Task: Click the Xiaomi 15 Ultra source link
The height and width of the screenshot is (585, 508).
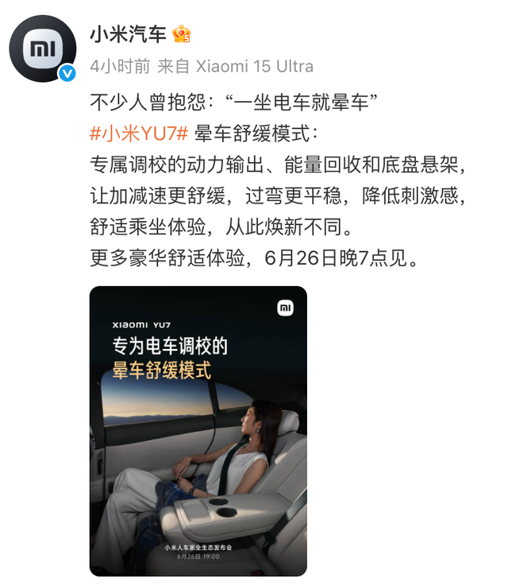Action: pos(255,67)
